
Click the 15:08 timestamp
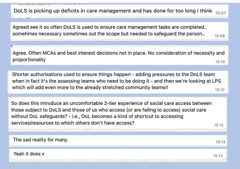[x=220, y=36]
